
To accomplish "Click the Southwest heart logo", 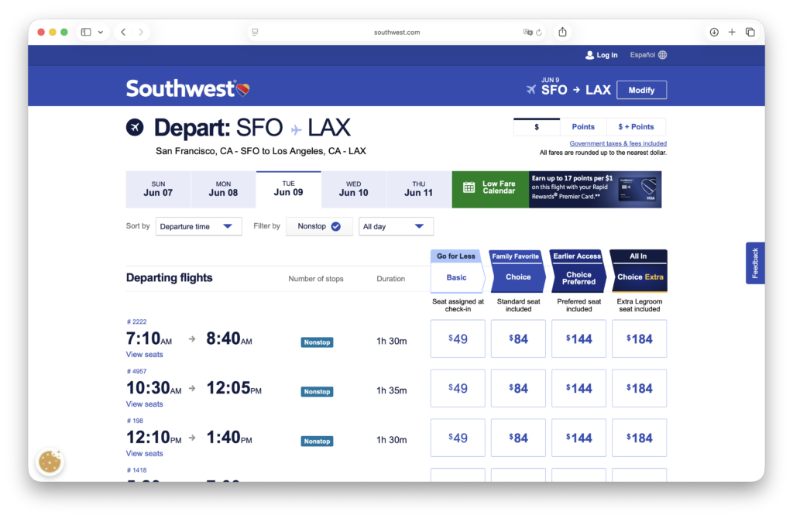I will click(242, 90).
